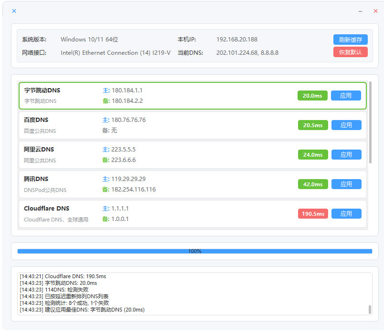384x332 pixels.
Task: Click the Cloudflare DNS, 全球通用 subtitle
Action: (56, 220)
